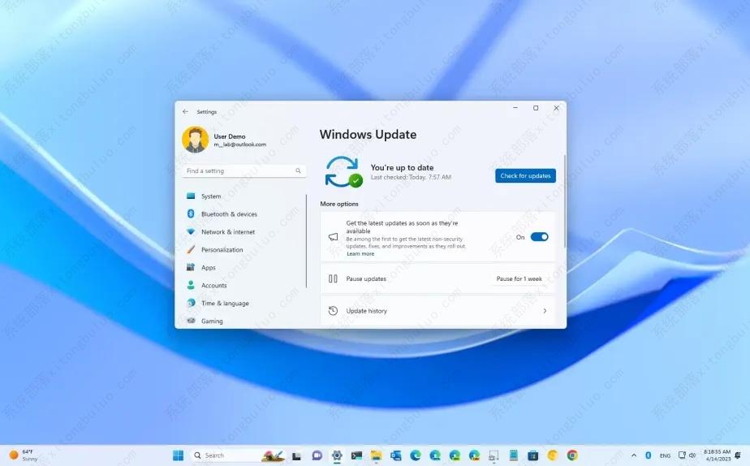Click the 'Last checked: Today, 7:57 AM' text
750x466 pixels.
411,177
